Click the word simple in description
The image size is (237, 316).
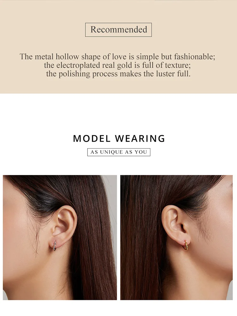[x=148, y=57]
